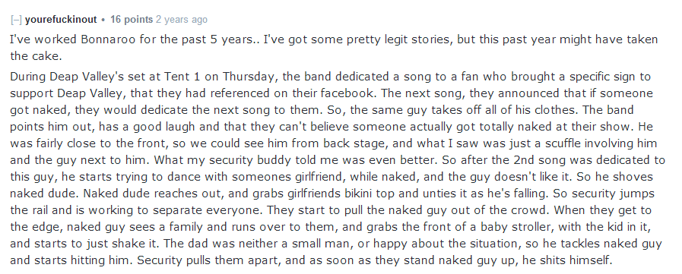Click 'Tent 1' in the second paragraph
The image size is (682, 274).
(182, 77)
